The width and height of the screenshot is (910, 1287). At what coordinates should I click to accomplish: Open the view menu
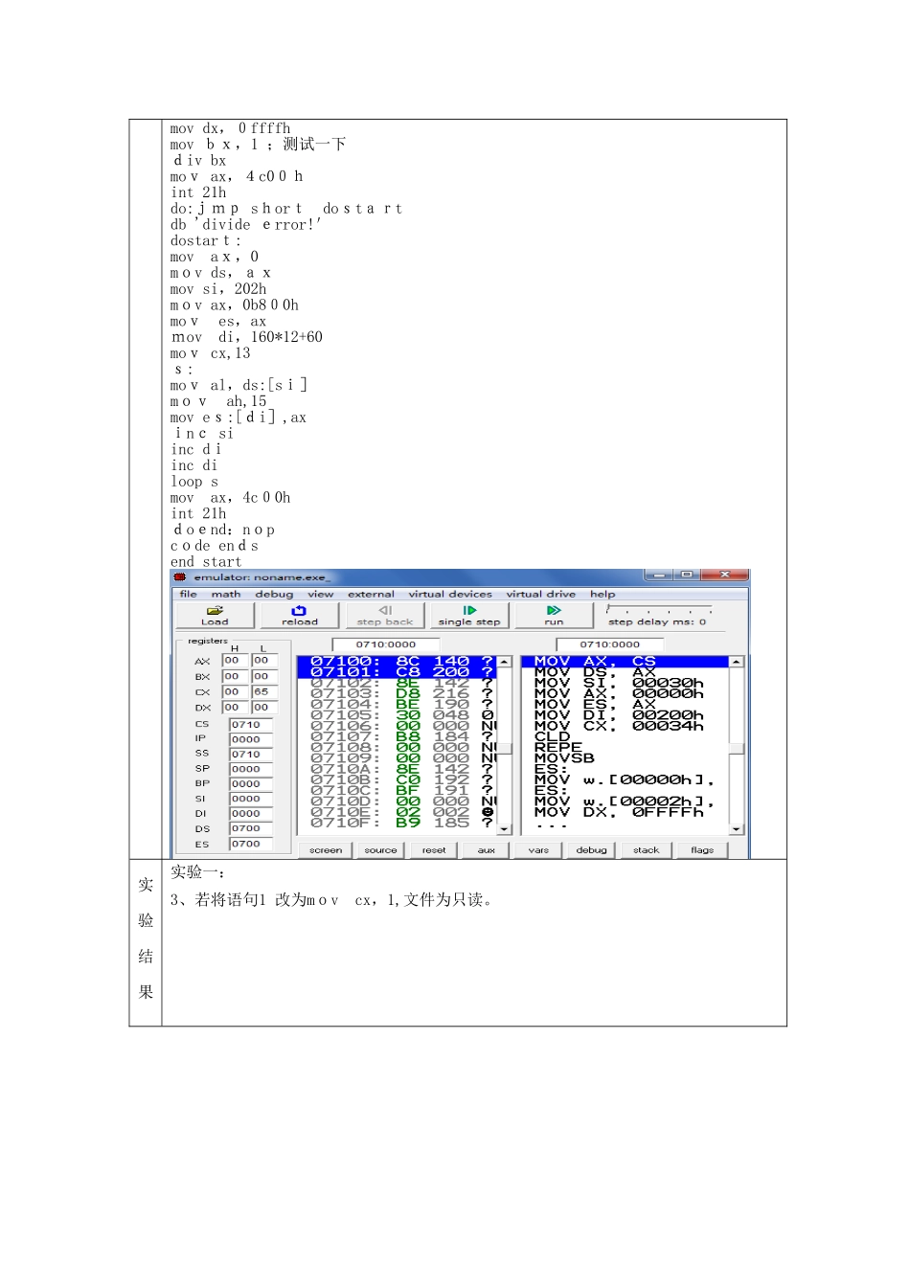coord(320,594)
